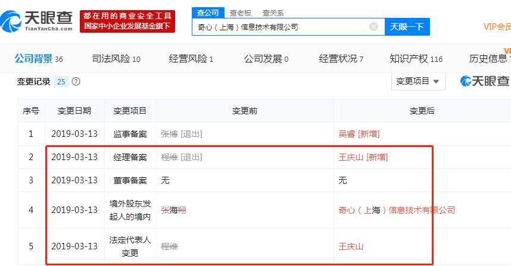
Task: Open 吴睿 [新增] name link
Action: [x=359, y=134]
